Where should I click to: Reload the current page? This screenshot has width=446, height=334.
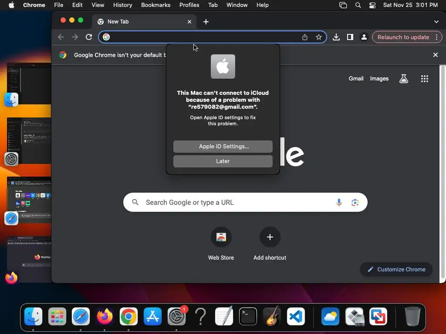[89, 37]
